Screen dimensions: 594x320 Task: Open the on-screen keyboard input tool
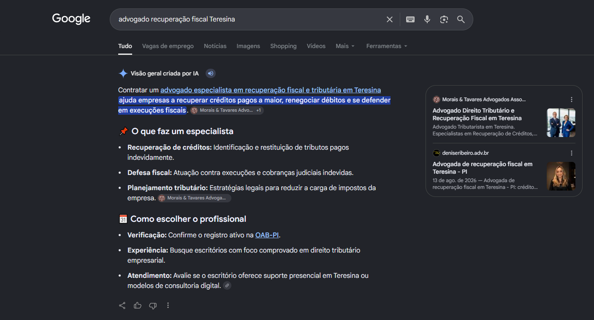(x=410, y=19)
